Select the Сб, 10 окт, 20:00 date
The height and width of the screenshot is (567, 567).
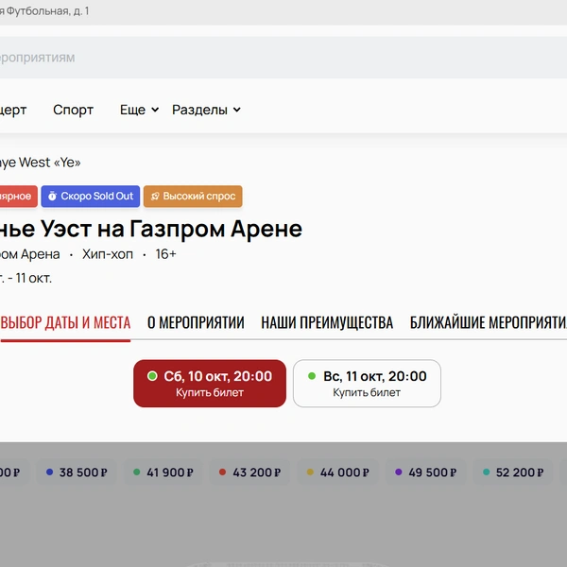tap(210, 384)
